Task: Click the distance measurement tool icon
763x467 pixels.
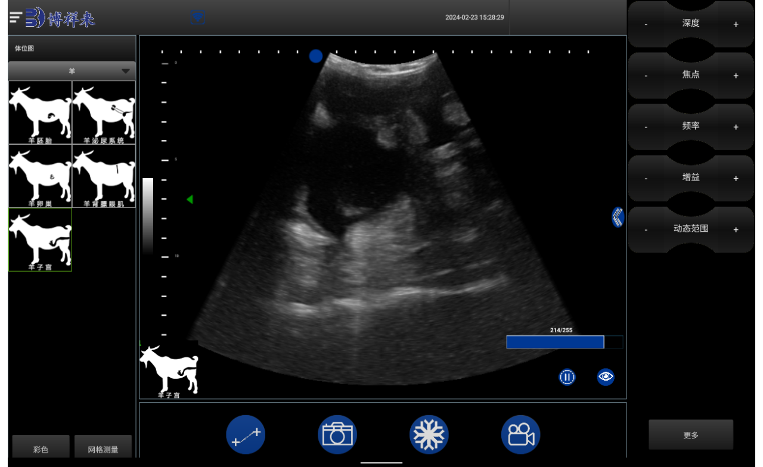Action: click(x=246, y=435)
